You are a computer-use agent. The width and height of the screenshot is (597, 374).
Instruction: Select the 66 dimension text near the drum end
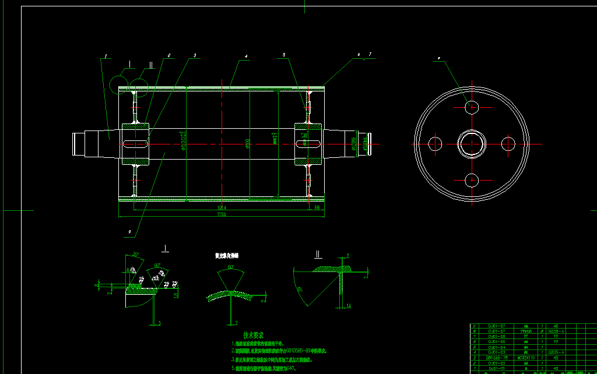pos(317,208)
